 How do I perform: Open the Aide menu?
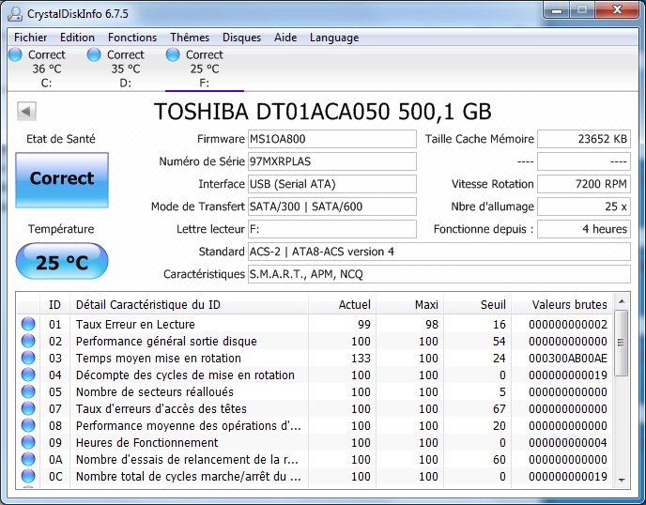coord(285,38)
